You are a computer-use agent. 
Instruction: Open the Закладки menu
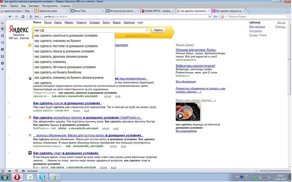click(x=34, y=6)
